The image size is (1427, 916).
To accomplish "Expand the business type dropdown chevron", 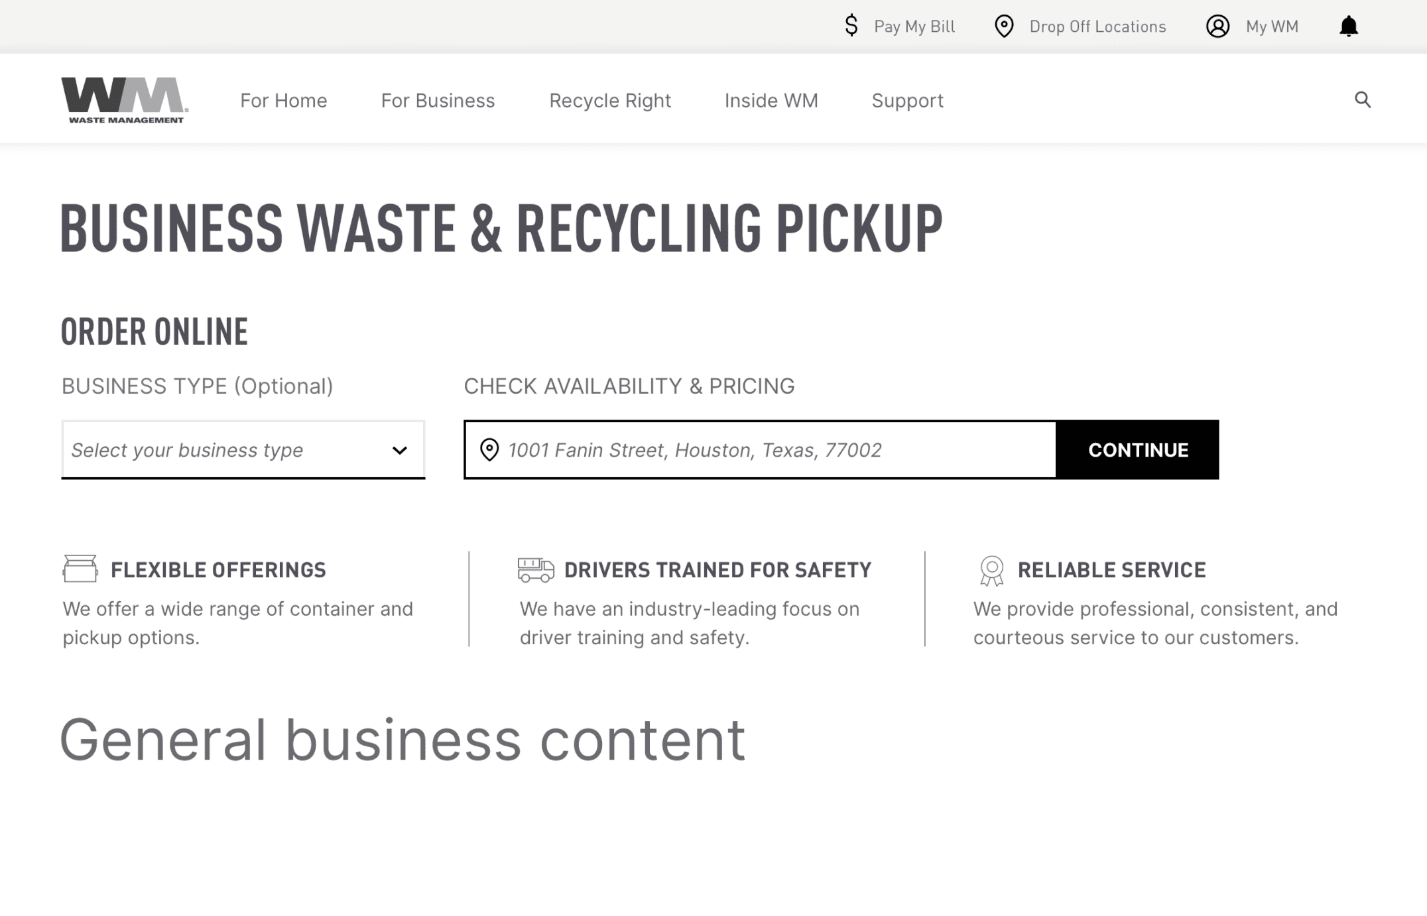I will pyautogui.click(x=399, y=450).
